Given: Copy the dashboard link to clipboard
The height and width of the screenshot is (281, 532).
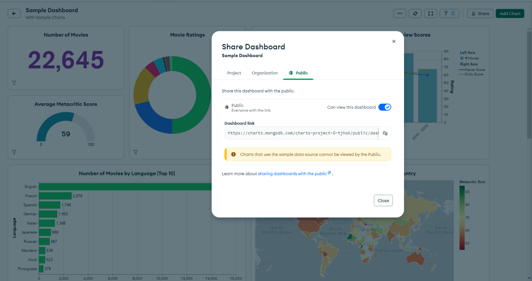Looking at the screenshot, I should (385, 133).
